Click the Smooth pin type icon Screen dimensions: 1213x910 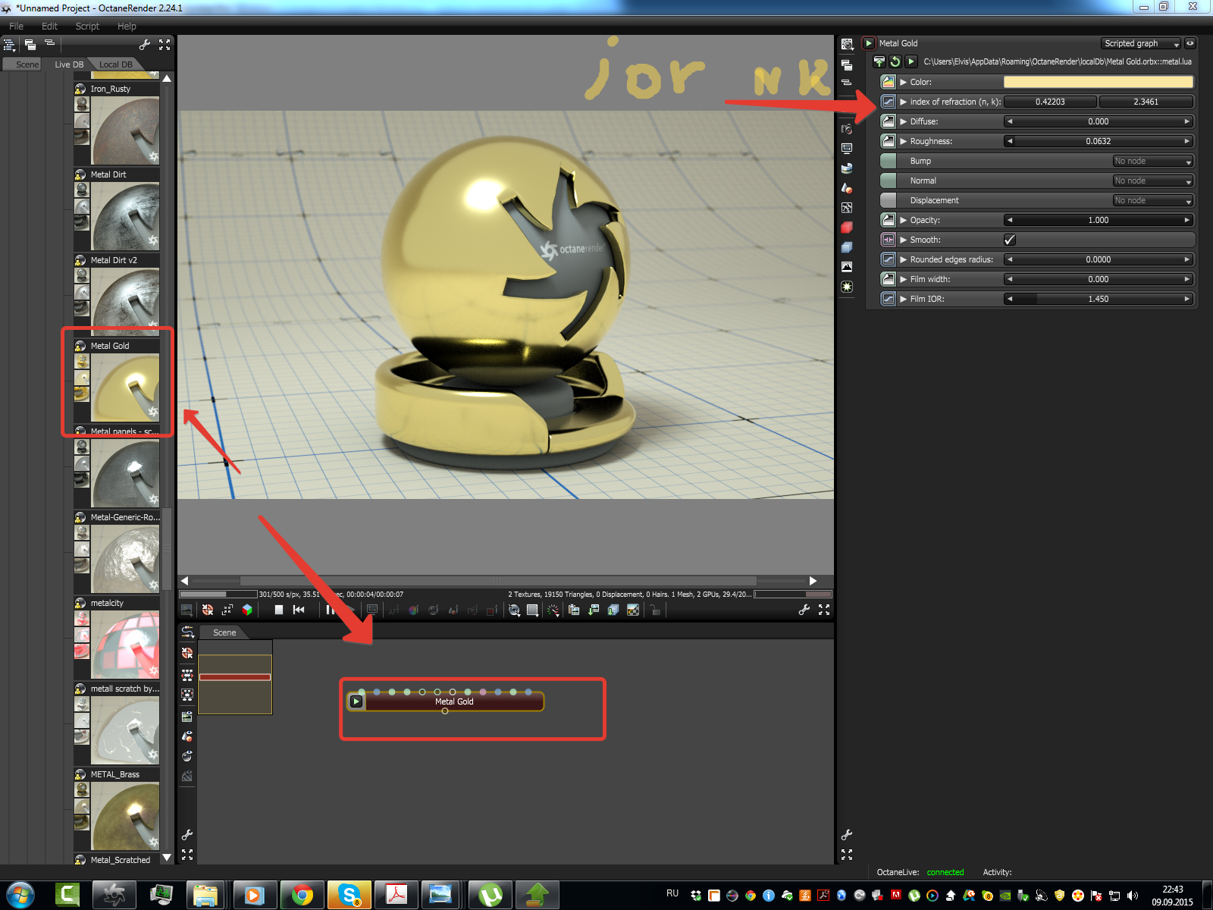coord(888,240)
